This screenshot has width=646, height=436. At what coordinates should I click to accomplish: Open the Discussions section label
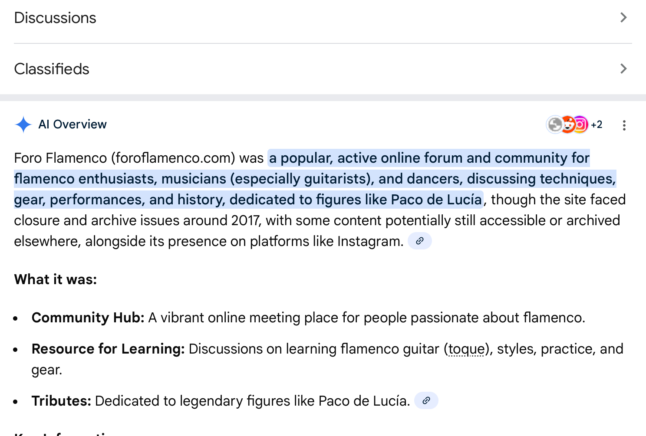[x=55, y=18]
